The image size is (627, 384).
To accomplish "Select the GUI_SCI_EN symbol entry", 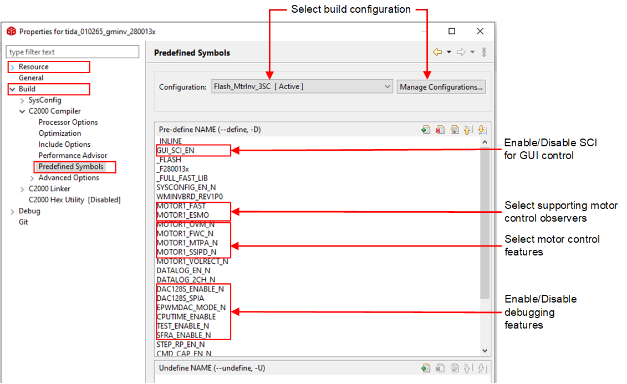I will pos(175,150).
